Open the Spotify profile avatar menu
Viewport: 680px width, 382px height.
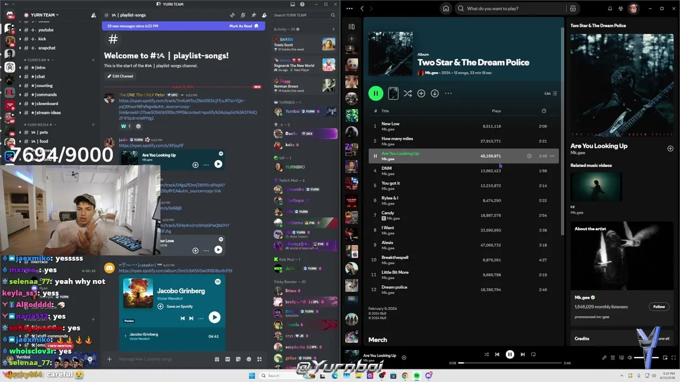click(633, 8)
